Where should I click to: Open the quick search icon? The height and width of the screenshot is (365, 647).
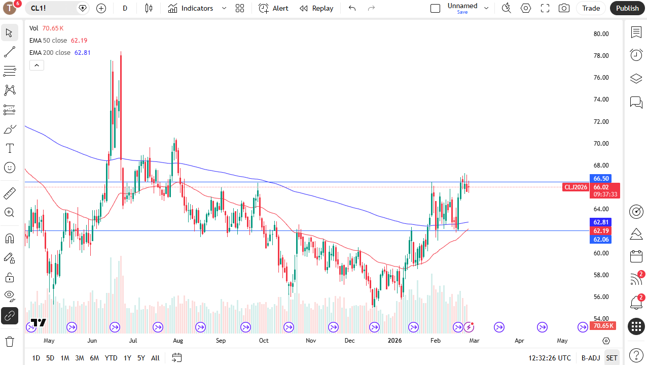coord(506,8)
